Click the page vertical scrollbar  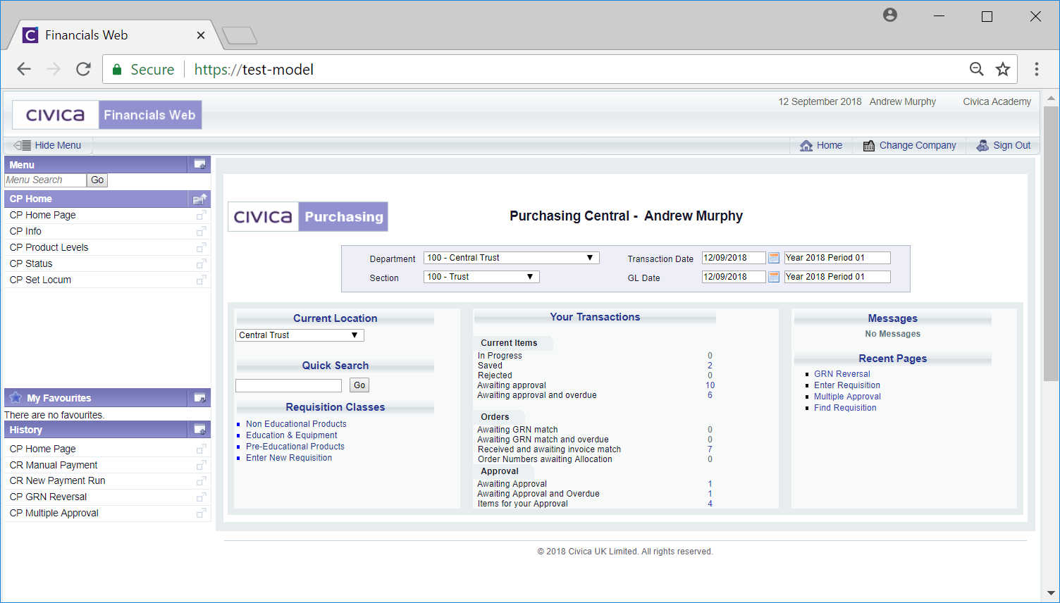1051,243
